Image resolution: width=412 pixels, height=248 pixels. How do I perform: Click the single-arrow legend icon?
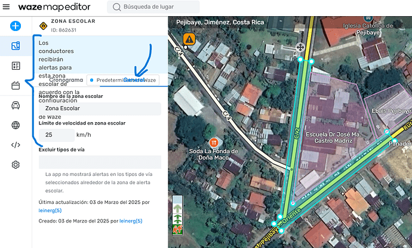click(177, 209)
